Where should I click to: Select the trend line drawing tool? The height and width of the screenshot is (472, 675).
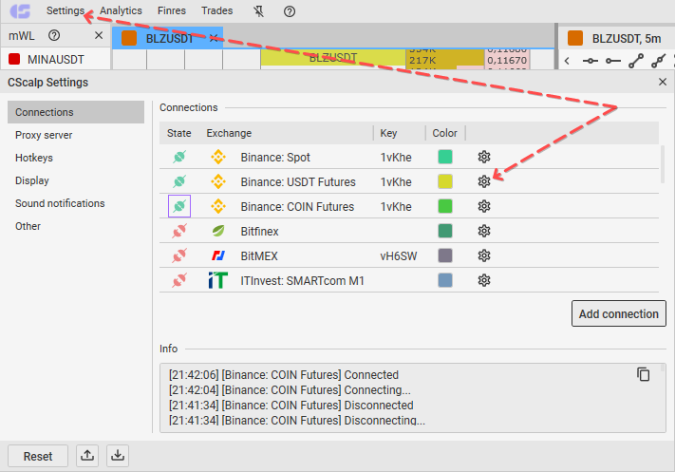pyautogui.click(x=636, y=61)
